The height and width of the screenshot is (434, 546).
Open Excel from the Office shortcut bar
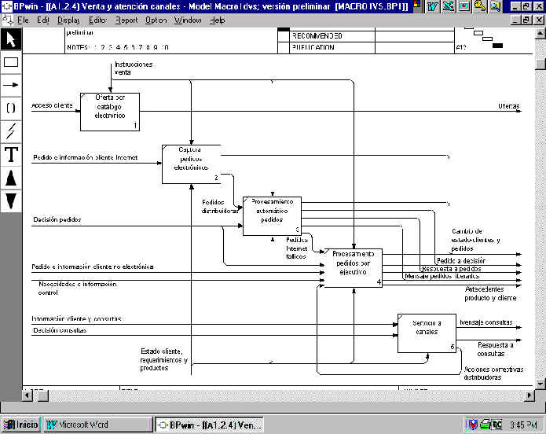pos(449,6)
